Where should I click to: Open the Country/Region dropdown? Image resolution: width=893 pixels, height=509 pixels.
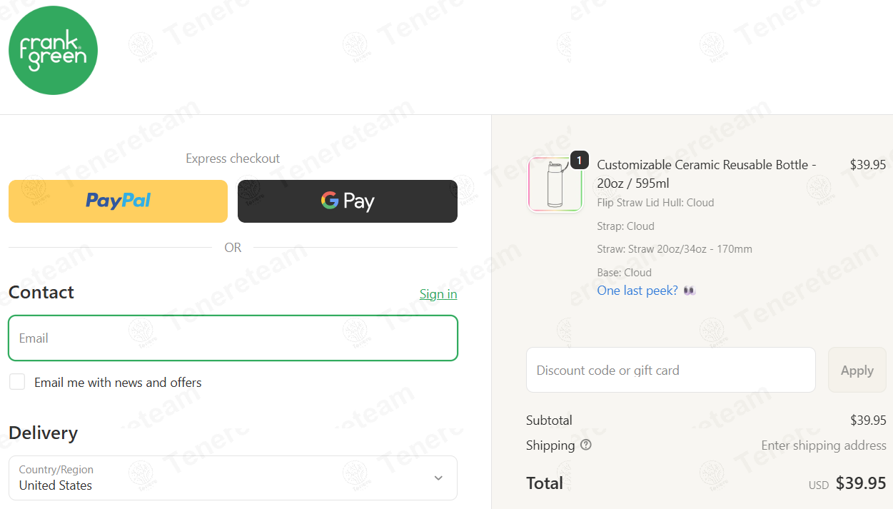click(x=233, y=478)
